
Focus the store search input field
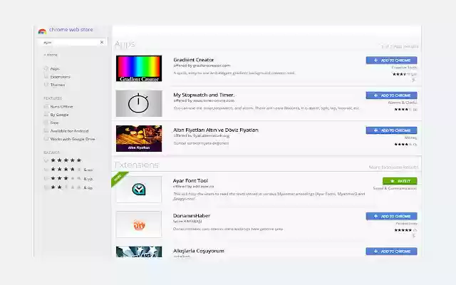[x=73, y=42]
